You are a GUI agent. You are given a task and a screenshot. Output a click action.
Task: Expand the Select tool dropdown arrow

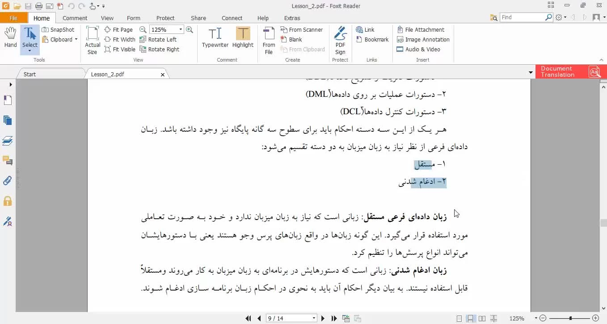coord(30,51)
